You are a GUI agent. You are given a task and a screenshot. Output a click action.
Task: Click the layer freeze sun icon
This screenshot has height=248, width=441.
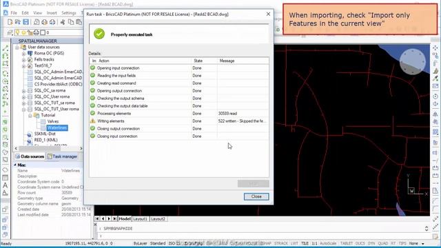pos(23,32)
